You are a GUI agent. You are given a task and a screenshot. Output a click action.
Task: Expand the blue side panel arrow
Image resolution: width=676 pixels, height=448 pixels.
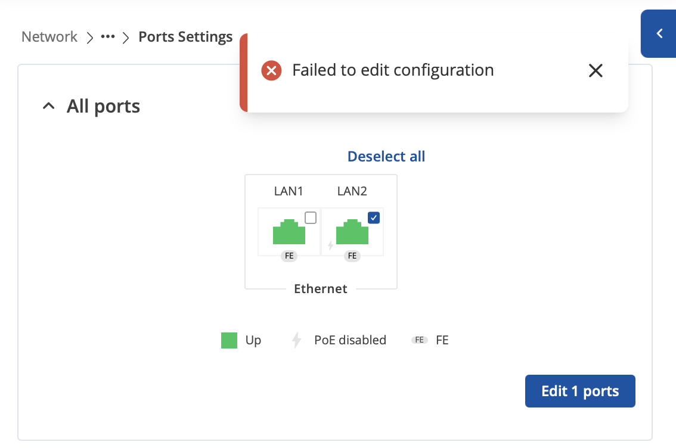[659, 33]
